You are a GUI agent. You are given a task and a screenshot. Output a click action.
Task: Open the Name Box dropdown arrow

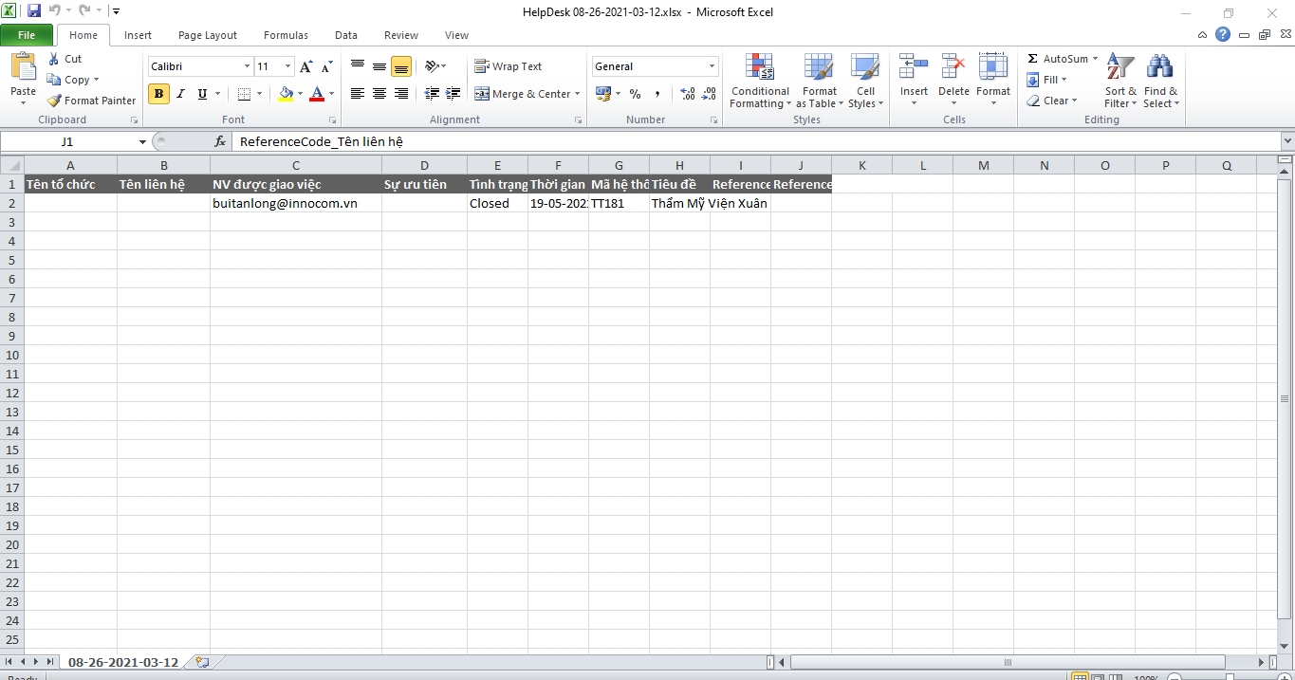pos(142,141)
